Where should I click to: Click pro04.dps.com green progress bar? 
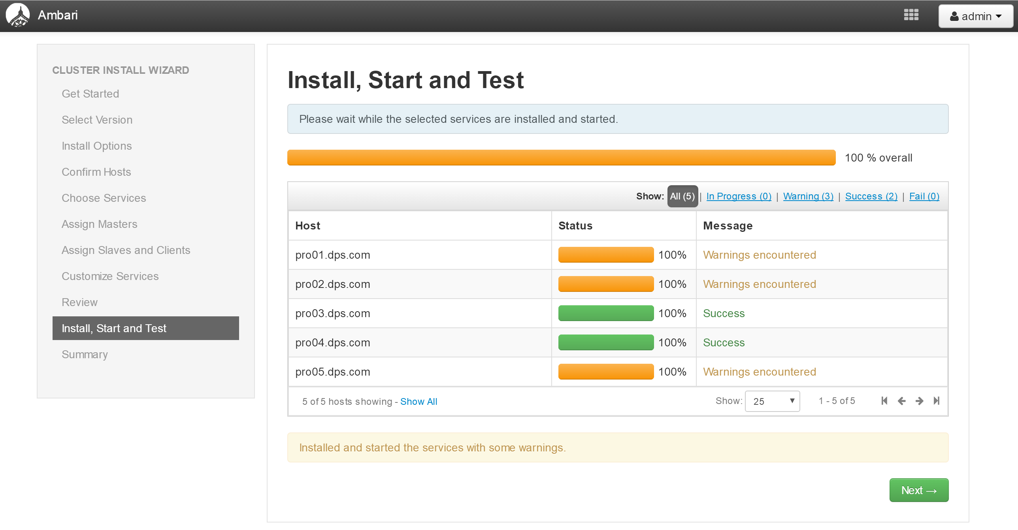606,342
